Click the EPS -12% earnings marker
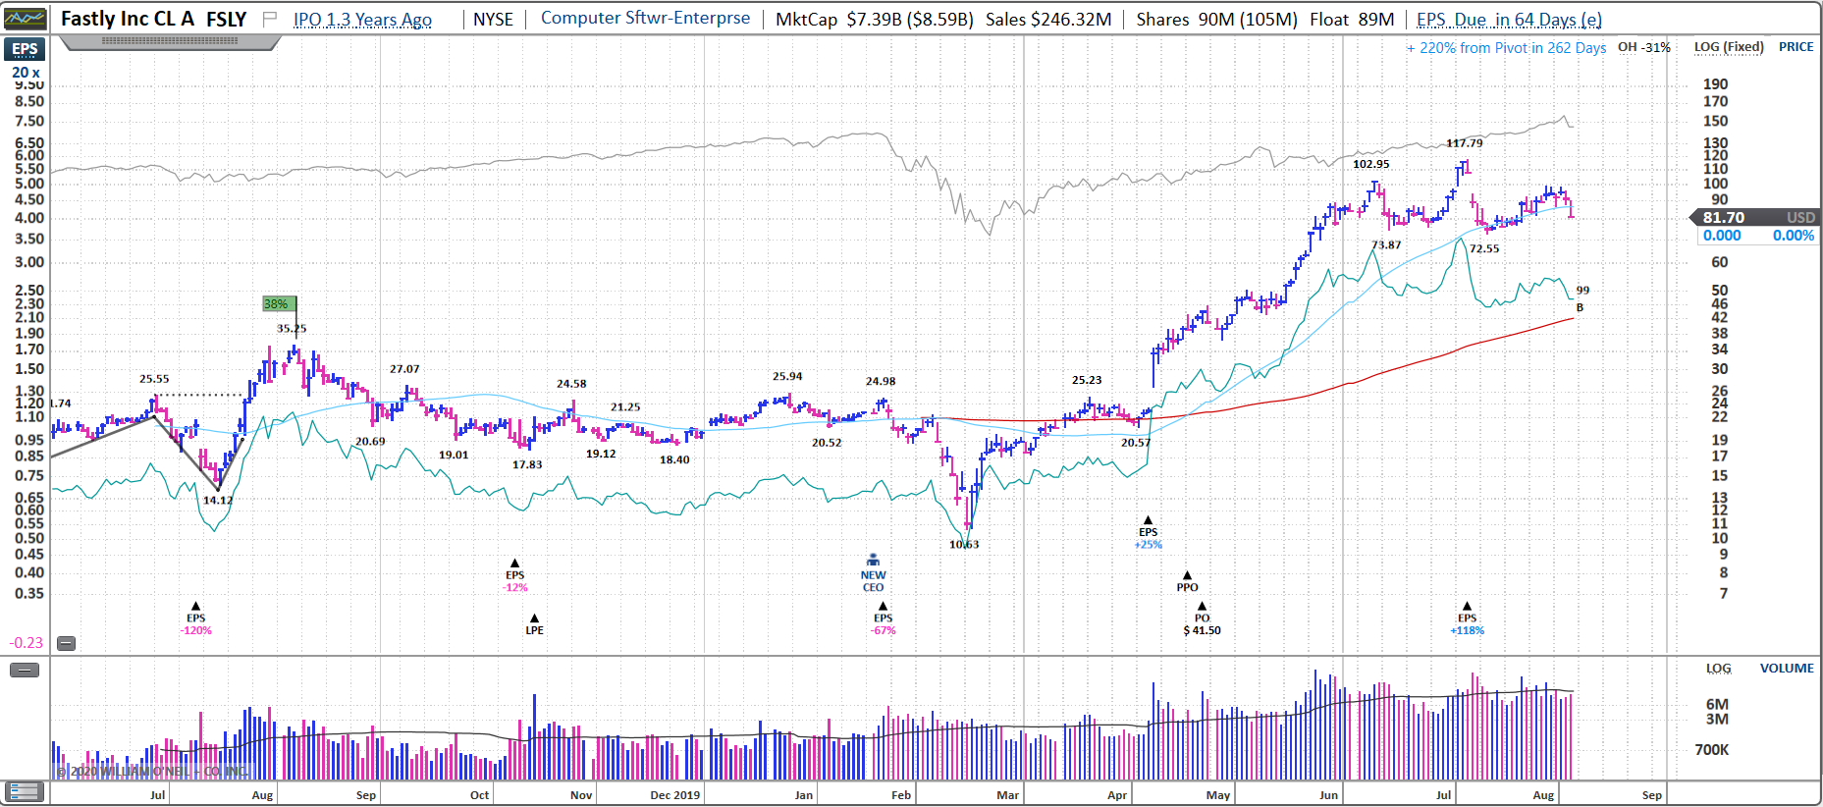The width and height of the screenshot is (1823, 807). coord(514,575)
